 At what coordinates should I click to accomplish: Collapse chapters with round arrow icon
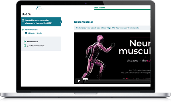click(26, 33)
